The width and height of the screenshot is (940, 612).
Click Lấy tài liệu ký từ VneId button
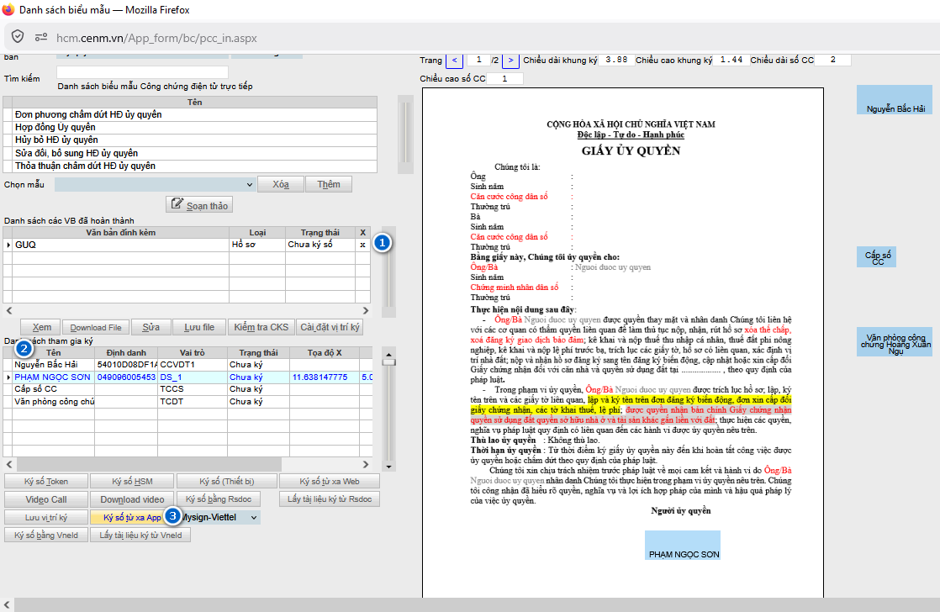(140, 535)
